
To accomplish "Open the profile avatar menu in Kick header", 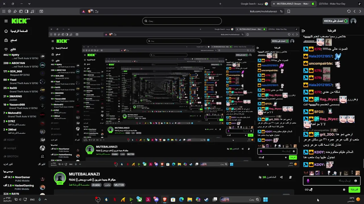I will point(353,21).
